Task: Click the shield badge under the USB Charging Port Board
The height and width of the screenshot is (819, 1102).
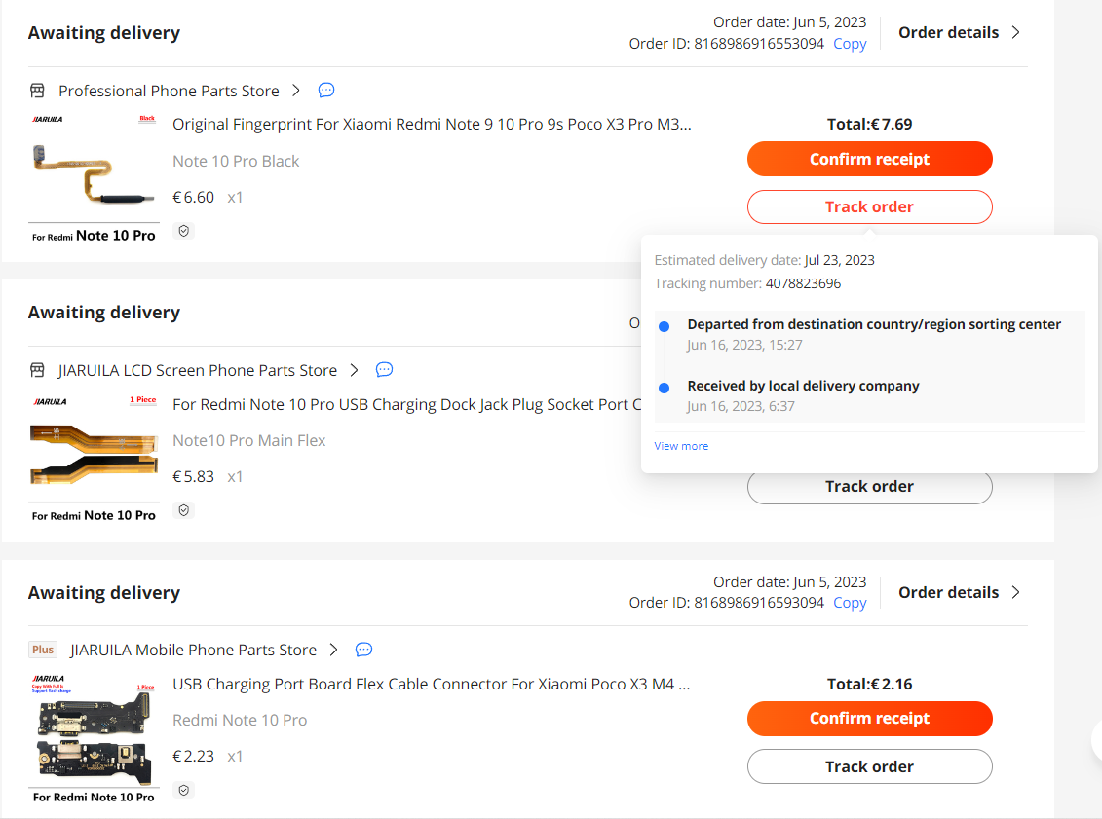Action: point(183,790)
